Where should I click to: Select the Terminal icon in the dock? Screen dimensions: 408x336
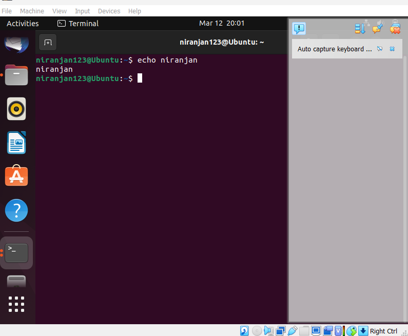tap(16, 253)
